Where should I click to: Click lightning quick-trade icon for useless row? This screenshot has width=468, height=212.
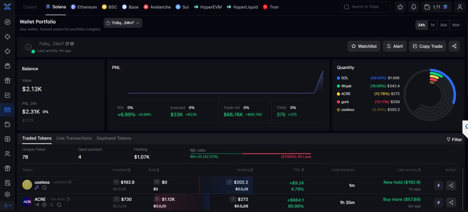pos(438,186)
